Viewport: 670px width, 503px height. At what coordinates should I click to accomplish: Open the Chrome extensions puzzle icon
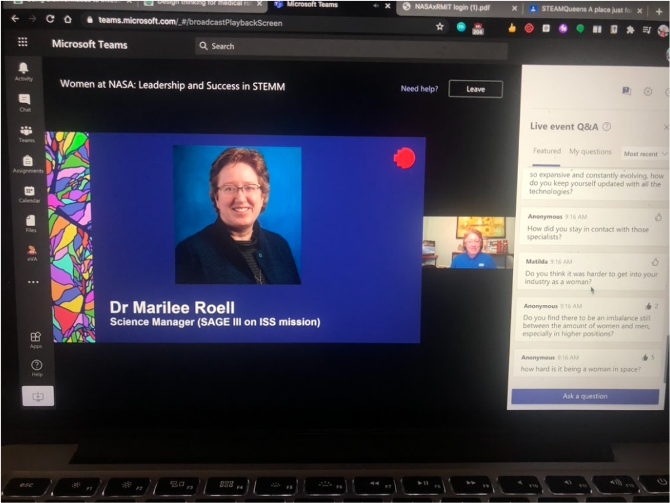(630, 29)
